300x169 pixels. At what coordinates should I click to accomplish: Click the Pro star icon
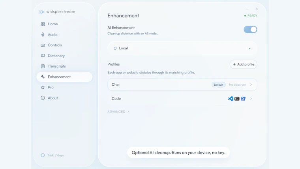43,87
